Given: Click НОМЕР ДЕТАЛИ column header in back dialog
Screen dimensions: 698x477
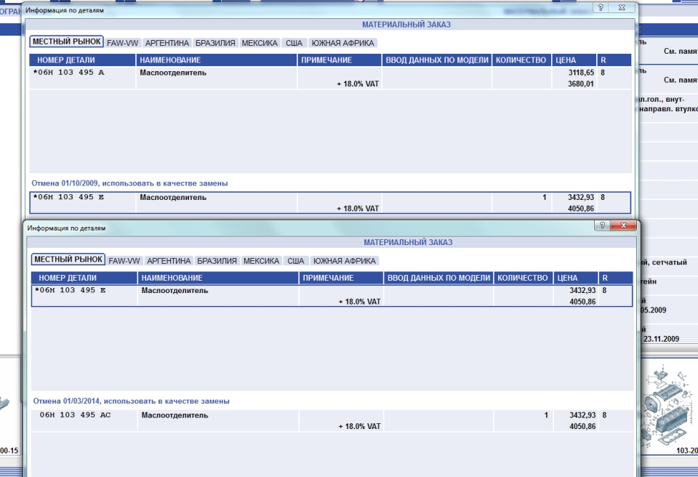Looking at the screenshot, I should pyautogui.click(x=66, y=60).
